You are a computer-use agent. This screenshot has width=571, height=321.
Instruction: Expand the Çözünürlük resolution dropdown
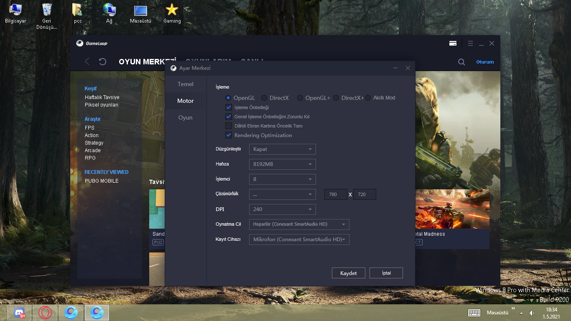(282, 194)
